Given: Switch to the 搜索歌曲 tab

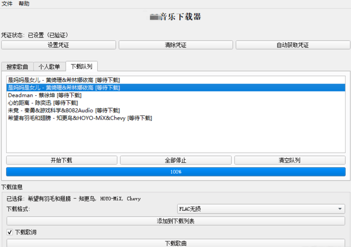Looking at the screenshot, I should point(17,67).
